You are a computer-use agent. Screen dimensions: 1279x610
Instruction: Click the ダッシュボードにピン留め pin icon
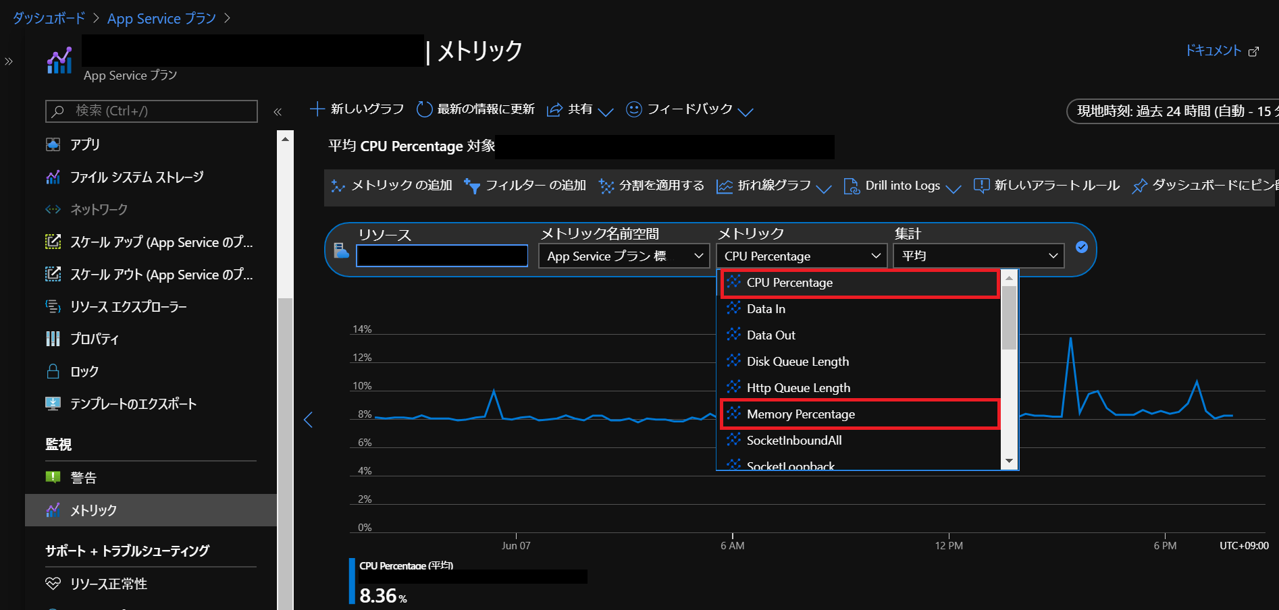tap(1140, 186)
